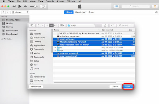Switch to the Library tab
The height and width of the screenshot is (104, 159).
pos(69,12)
